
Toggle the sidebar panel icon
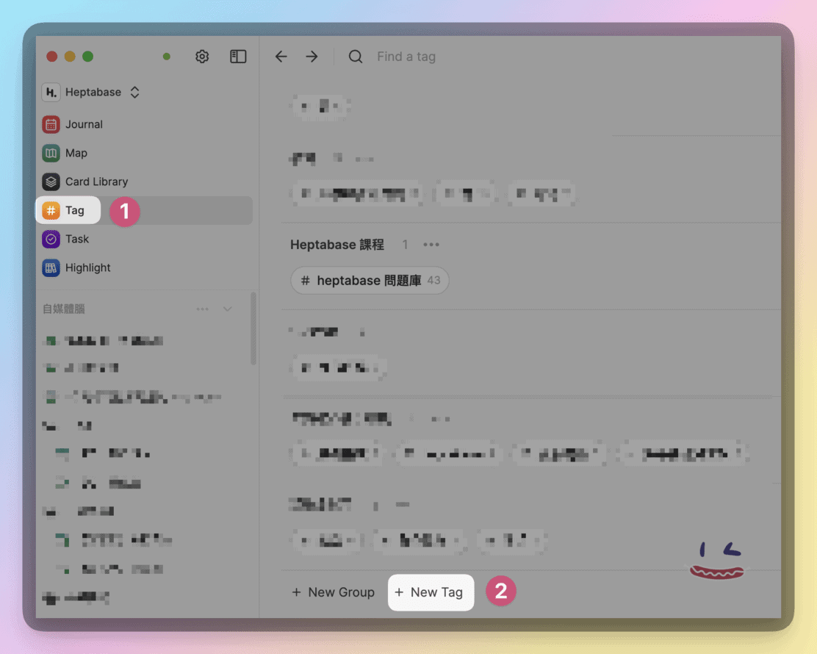(x=238, y=57)
